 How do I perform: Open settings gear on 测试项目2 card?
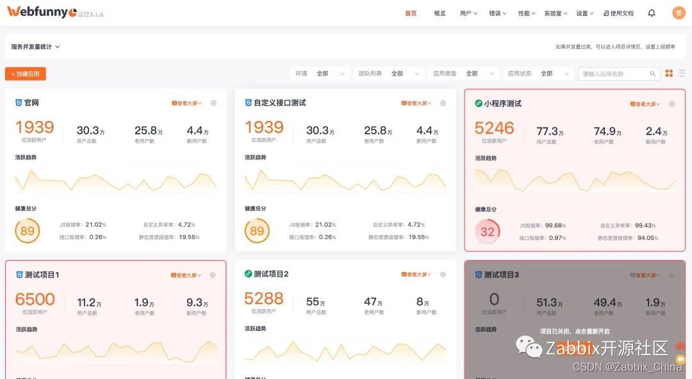pyautogui.click(x=443, y=274)
